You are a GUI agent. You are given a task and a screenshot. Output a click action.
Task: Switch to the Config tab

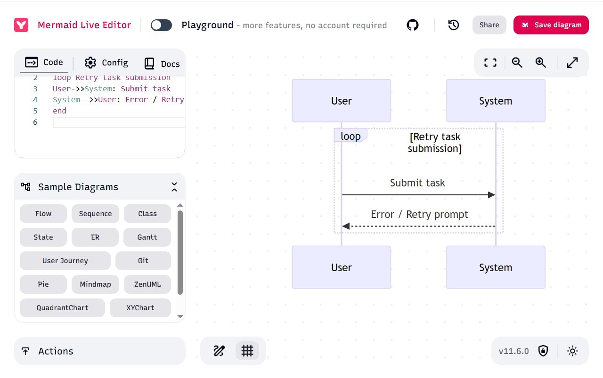pyautogui.click(x=106, y=63)
